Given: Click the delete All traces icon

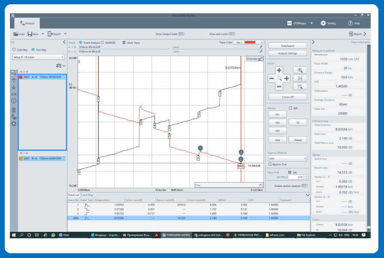Looking at the screenshot, I should [14, 117].
